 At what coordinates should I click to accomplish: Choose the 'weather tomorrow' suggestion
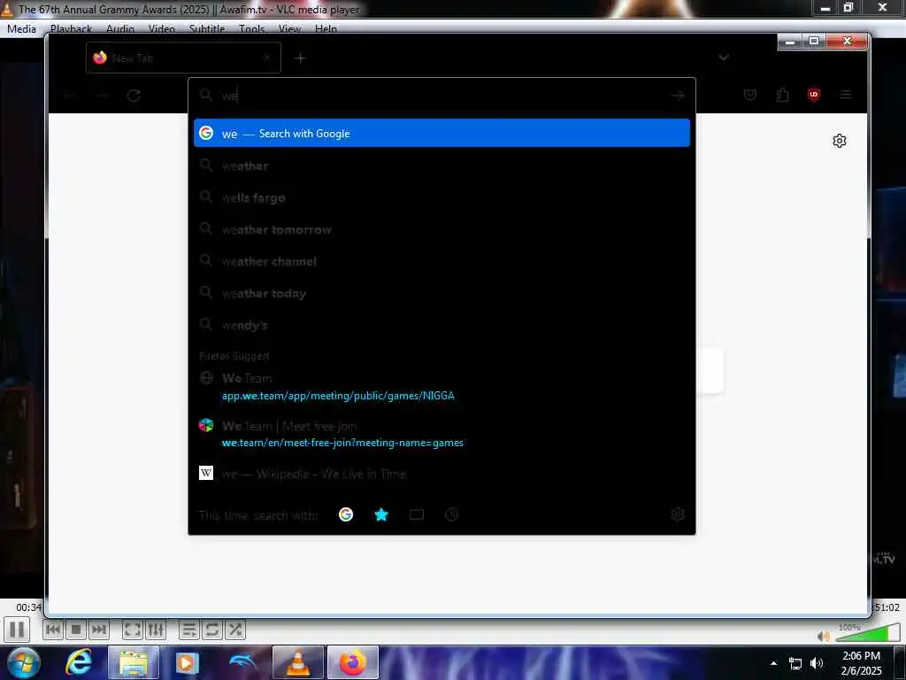click(x=442, y=229)
